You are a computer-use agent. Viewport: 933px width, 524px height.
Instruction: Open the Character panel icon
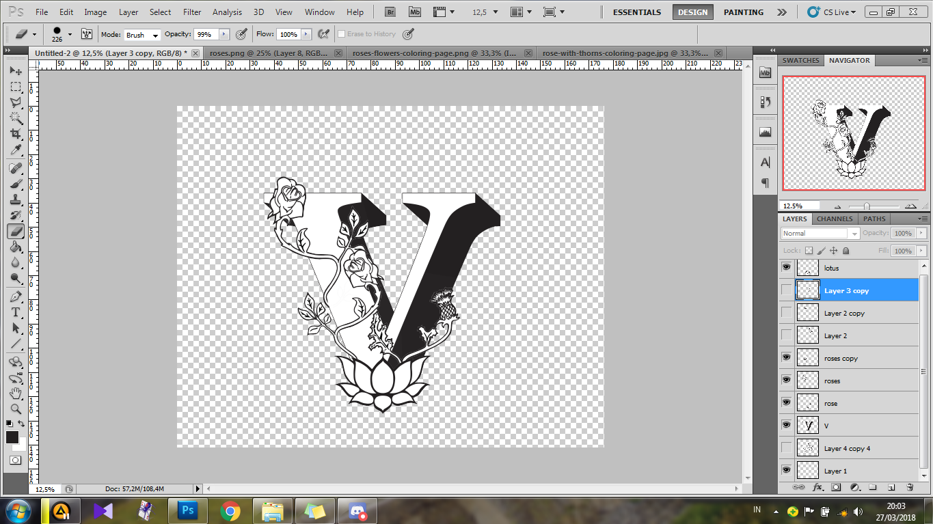(x=765, y=163)
